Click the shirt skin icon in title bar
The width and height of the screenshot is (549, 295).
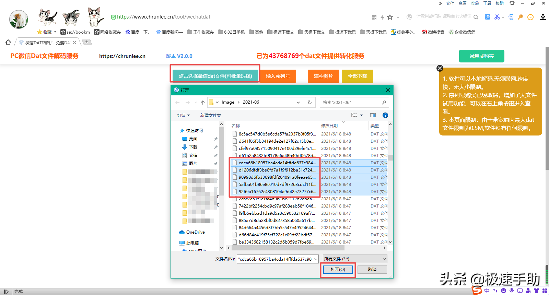pos(512,3)
